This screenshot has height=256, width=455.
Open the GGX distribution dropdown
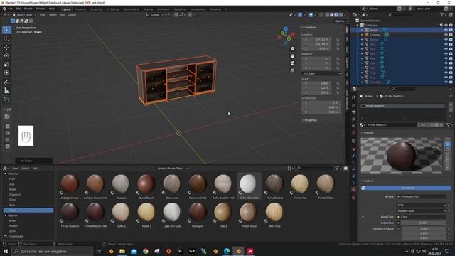(421, 206)
